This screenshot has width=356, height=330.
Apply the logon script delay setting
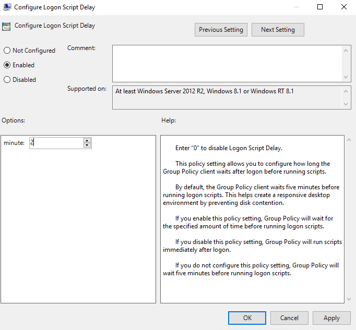click(x=331, y=318)
